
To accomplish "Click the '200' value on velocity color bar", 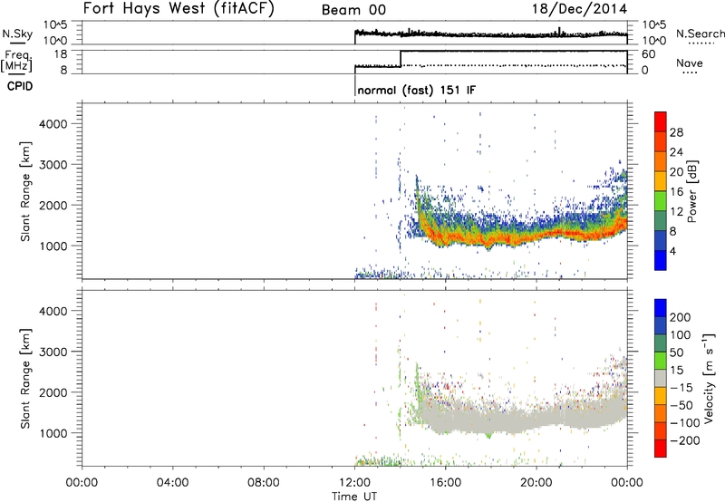I will pyautogui.click(x=681, y=317).
